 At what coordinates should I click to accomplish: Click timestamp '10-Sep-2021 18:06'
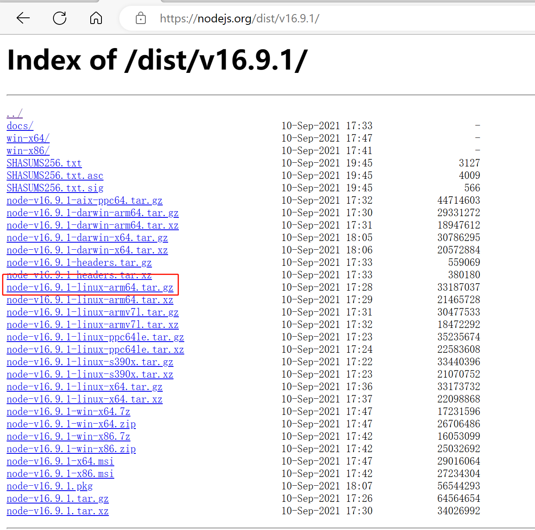pyautogui.click(x=327, y=250)
